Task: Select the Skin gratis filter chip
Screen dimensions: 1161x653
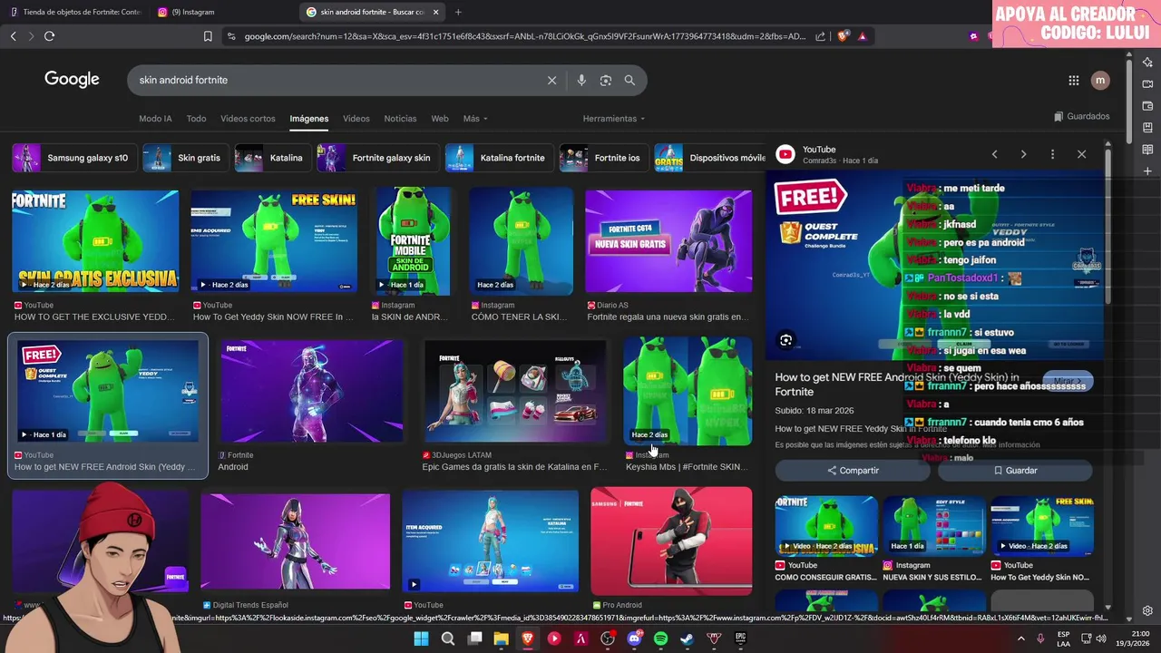Action: 184,158
